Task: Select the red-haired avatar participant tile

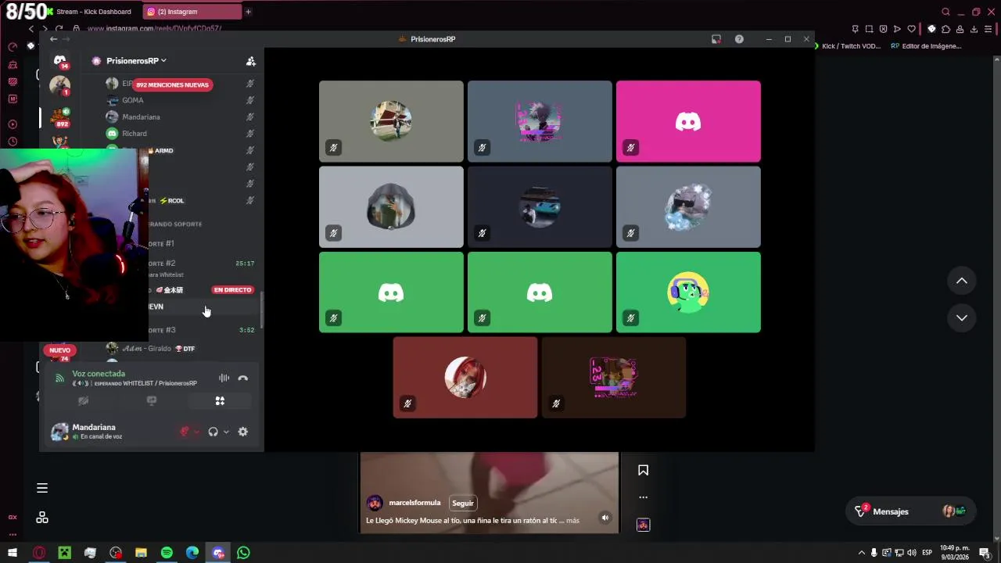Action: (465, 377)
